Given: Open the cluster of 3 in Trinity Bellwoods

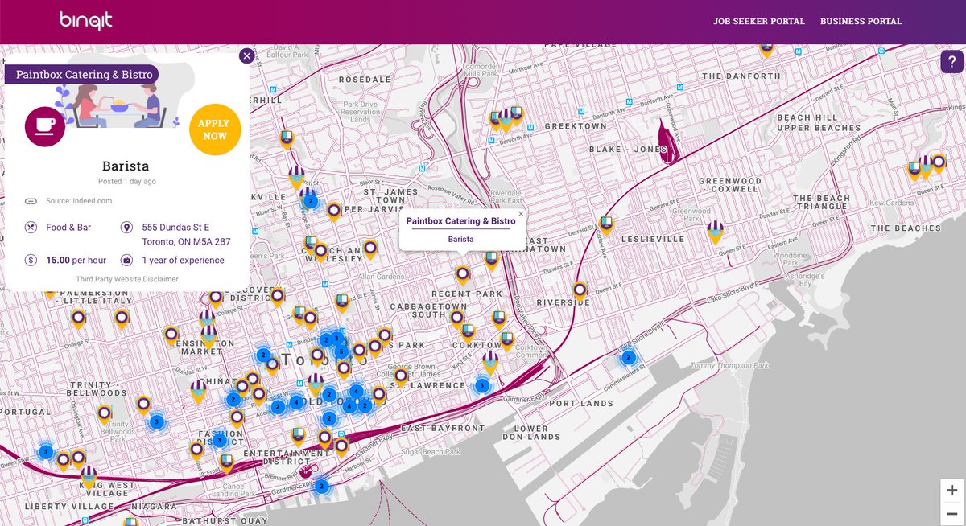Looking at the screenshot, I should point(157,421).
